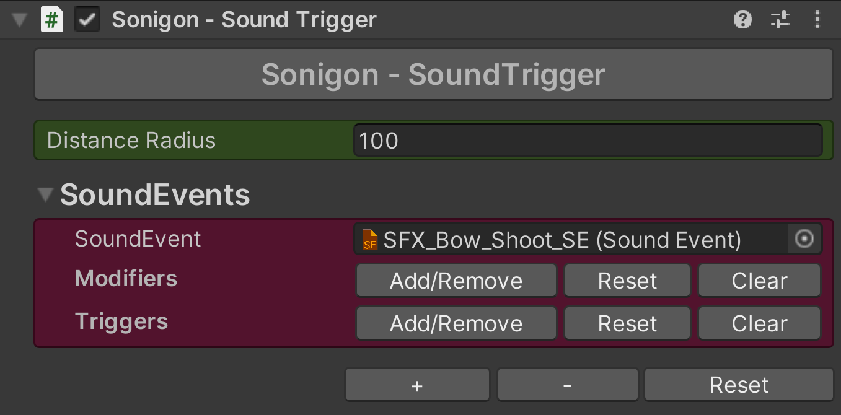Clear the Triggers
The width and height of the screenshot is (841, 415).
(x=759, y=323)
